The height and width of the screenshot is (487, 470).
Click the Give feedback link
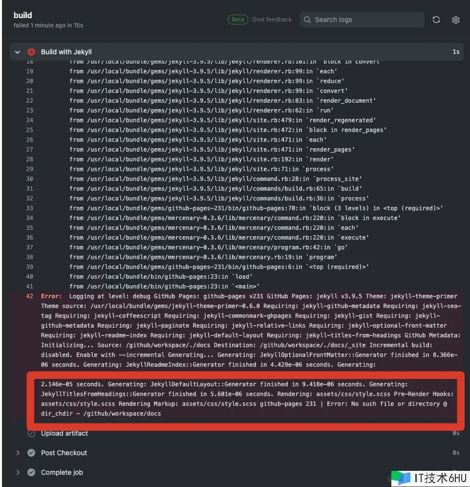272,20
